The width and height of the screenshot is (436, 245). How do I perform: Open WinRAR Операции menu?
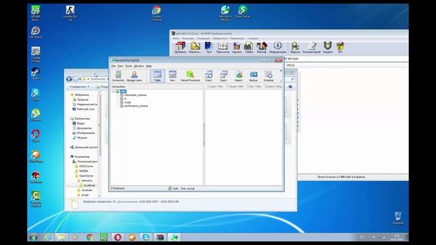(204, 38)
